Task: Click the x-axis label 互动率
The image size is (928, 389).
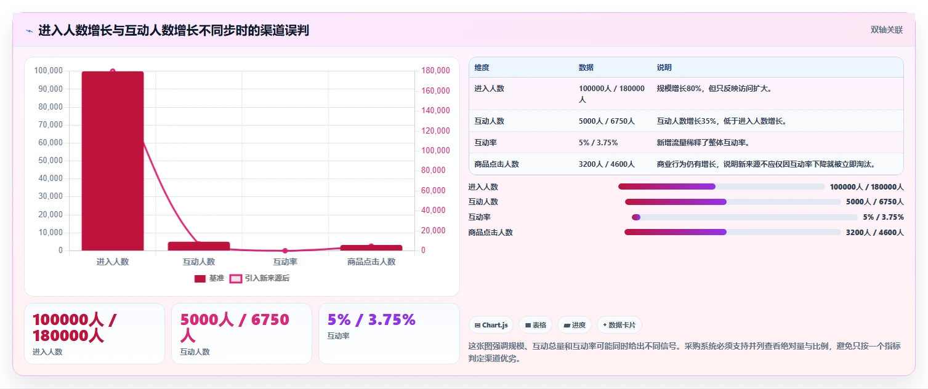Action: click(x=285, y=262)
